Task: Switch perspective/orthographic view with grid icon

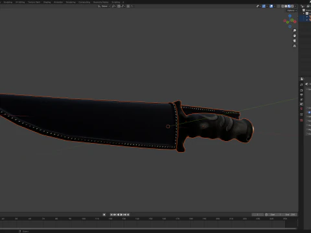Action: tap(294, 46)
